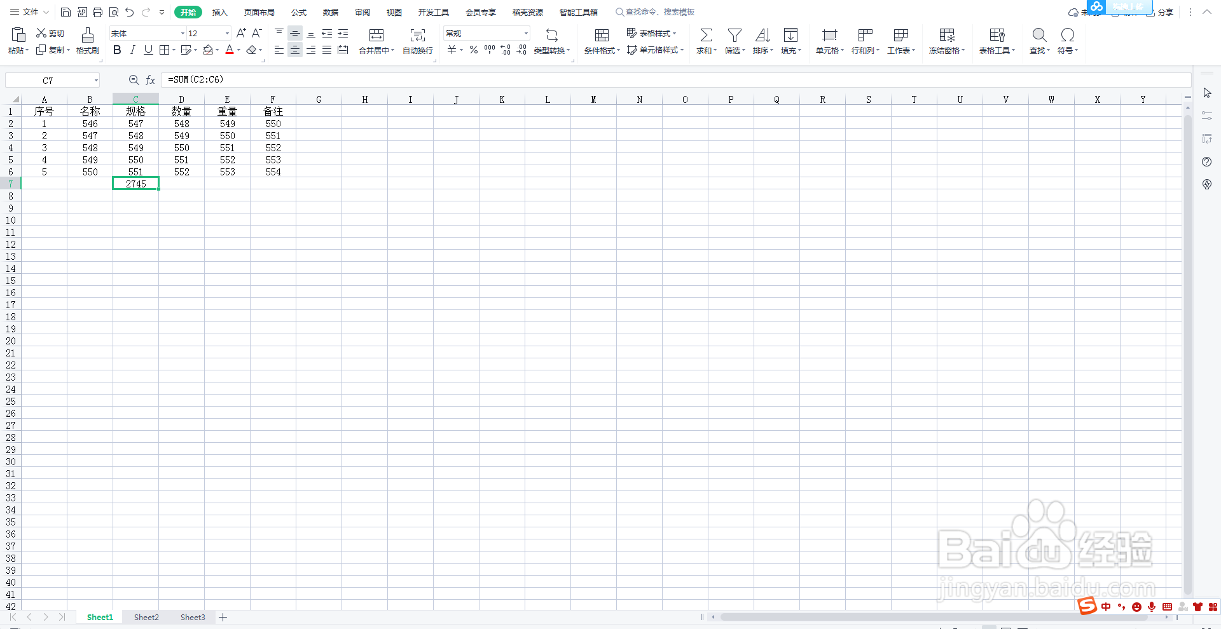Increase font size with the A+ icon

click(241, 33)
